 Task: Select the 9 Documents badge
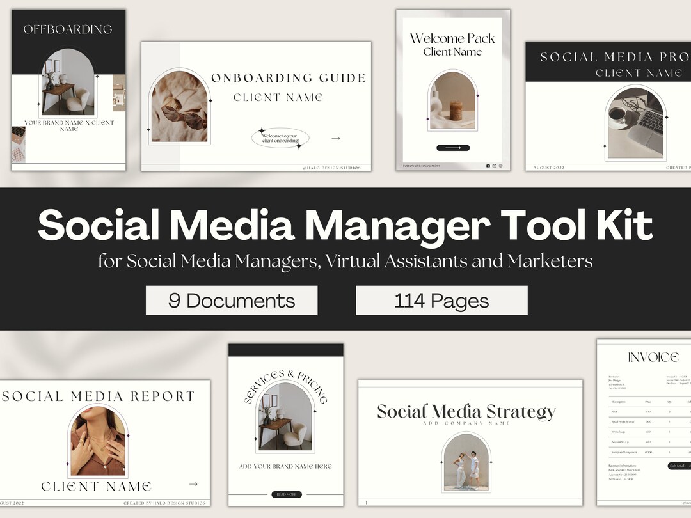coord(230,300)
